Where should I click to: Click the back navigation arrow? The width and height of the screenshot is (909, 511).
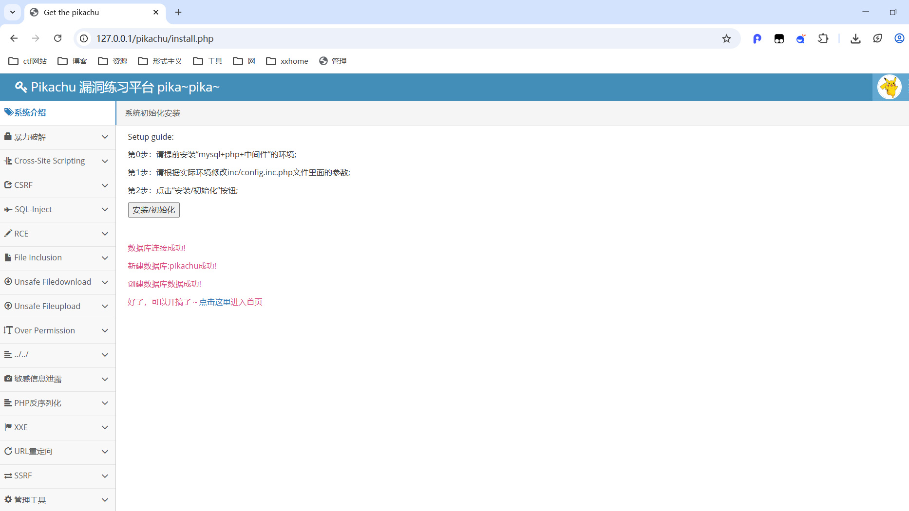click(x=14, y=38)
